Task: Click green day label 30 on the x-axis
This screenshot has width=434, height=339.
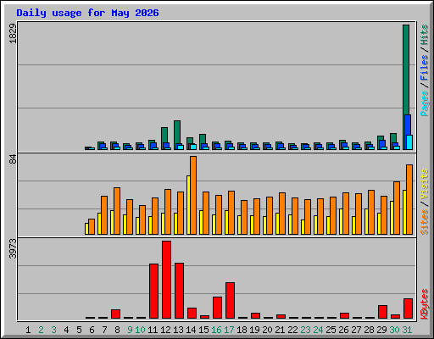Action: (x=394, y=330)
